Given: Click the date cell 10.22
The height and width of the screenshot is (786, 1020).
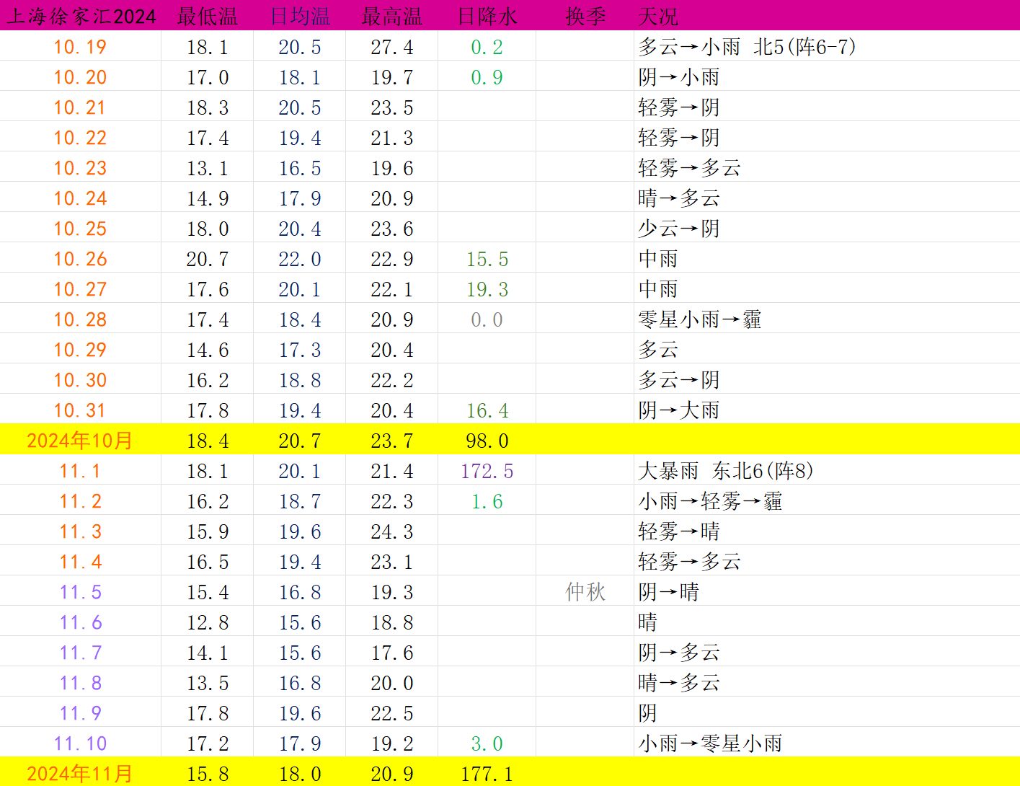Looking at the screenshot, I should tap(80, 138).
